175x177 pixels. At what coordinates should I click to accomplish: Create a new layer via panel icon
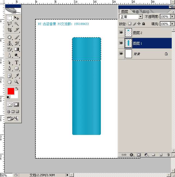point(161,154)
